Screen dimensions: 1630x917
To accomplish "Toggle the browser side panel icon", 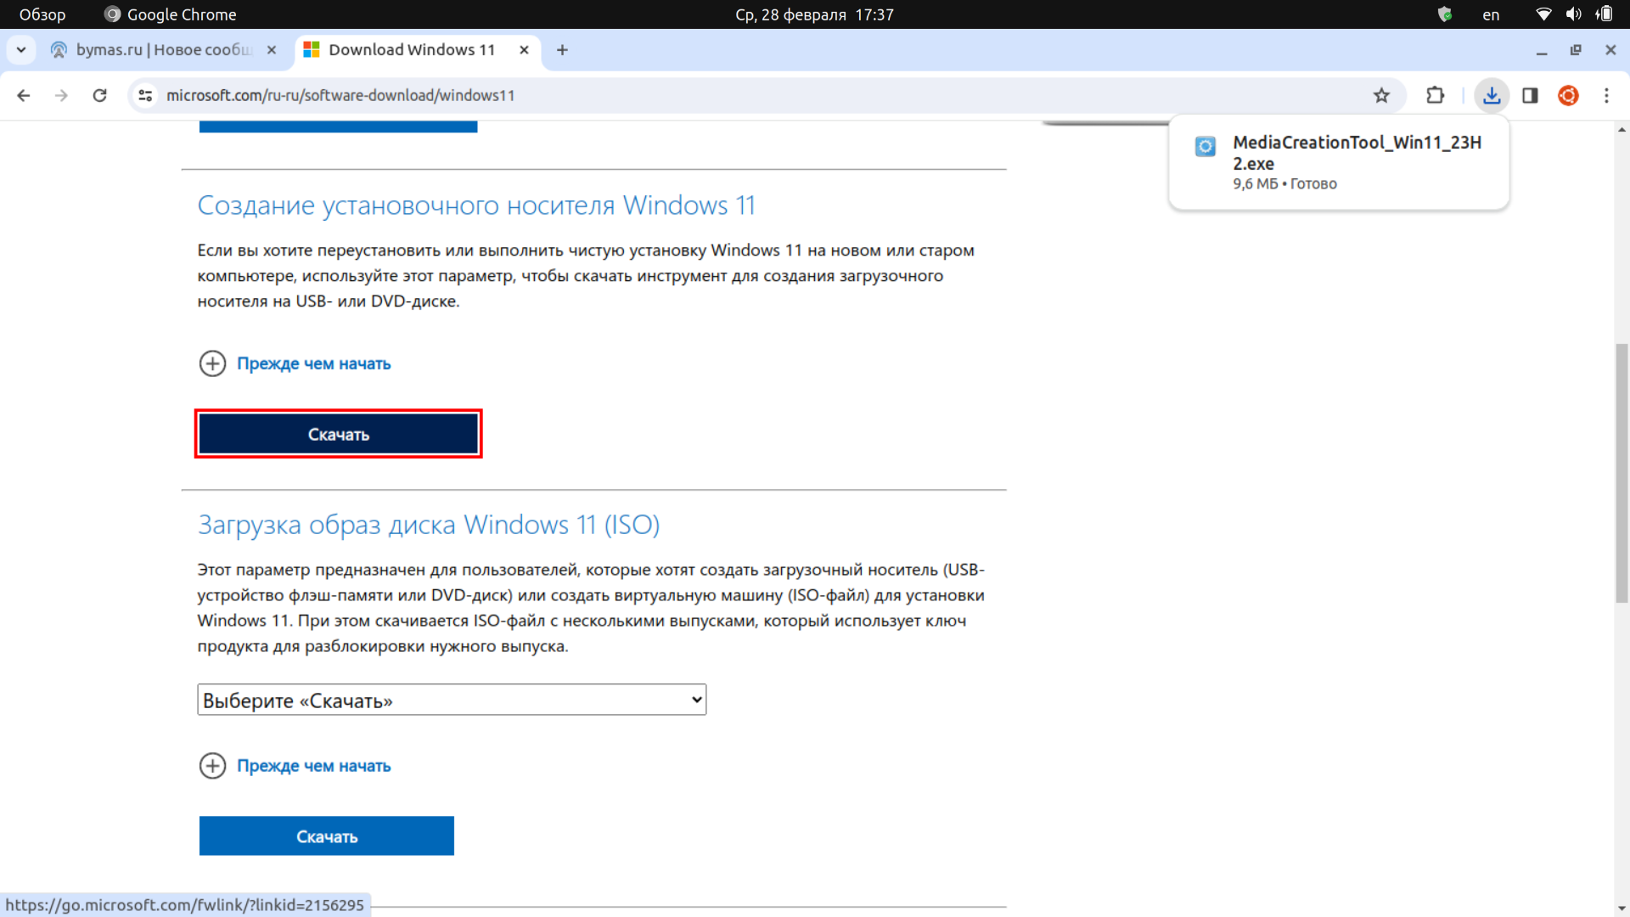I will pos(1530,96).
